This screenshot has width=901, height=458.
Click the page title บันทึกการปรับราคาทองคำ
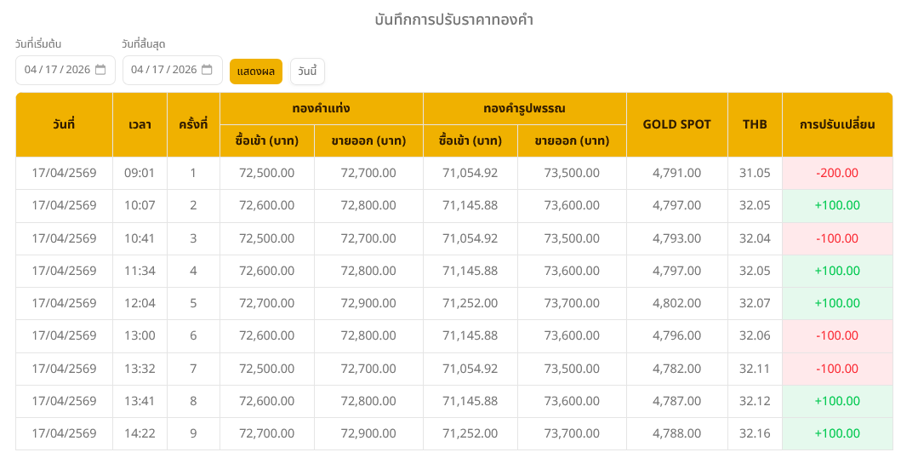pos(453,19)
